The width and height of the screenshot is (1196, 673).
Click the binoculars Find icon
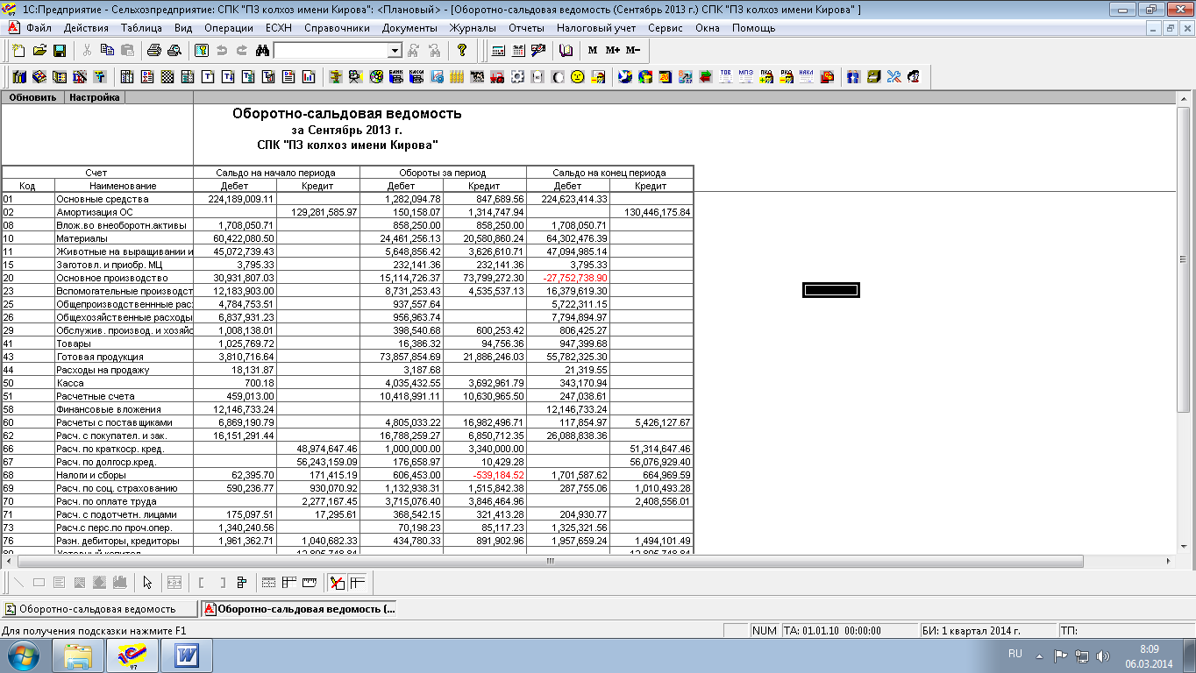click(262, 51)
